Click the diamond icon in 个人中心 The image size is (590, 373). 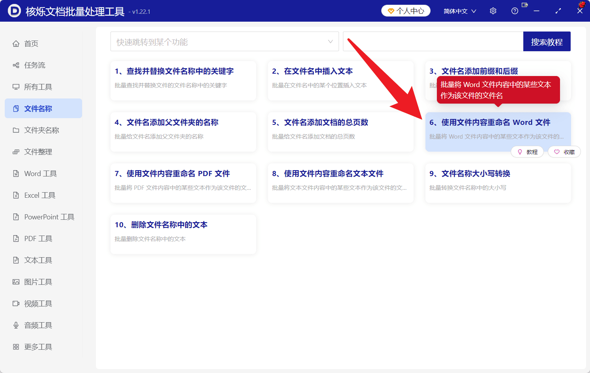tap(391, 11)
